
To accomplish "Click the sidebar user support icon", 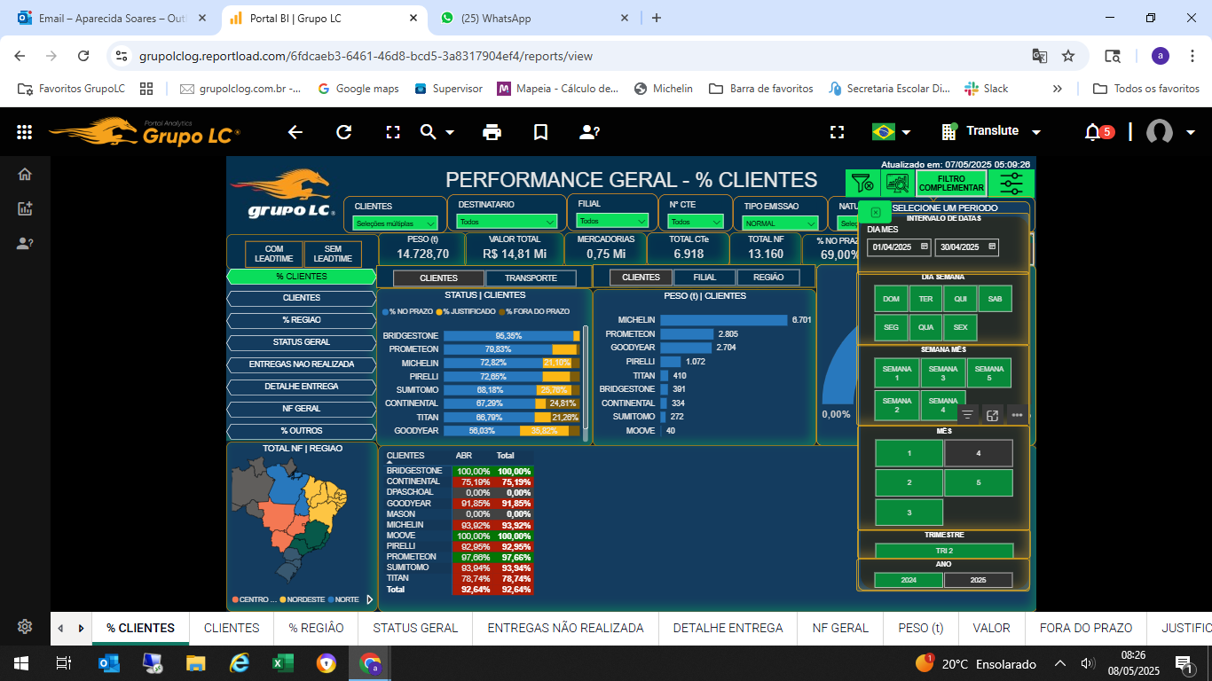I will [x=25, y=244].
